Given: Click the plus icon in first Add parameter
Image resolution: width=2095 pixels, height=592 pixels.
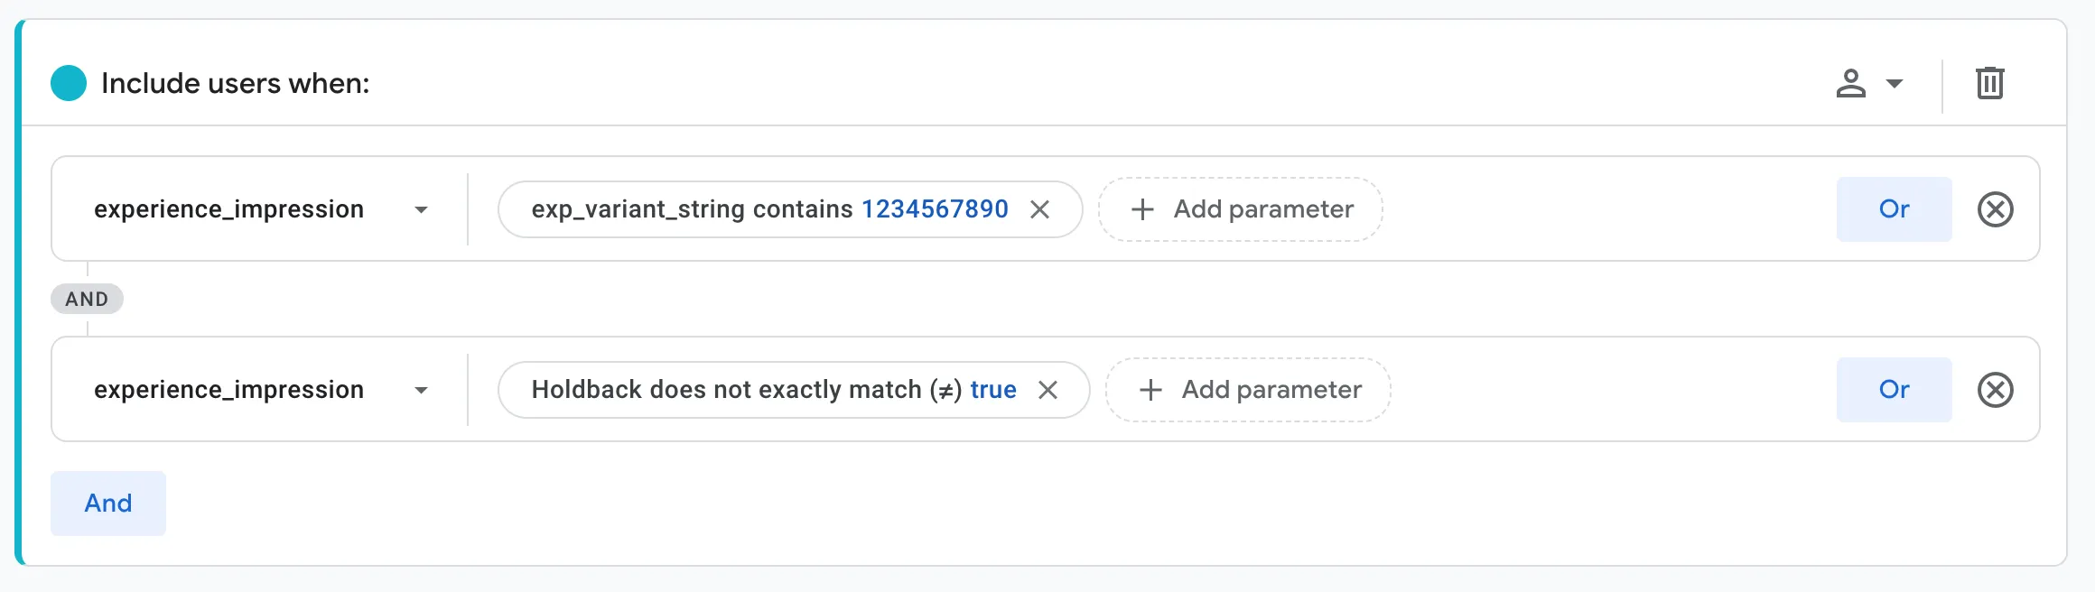Looking at the screenshot, I should [x=1142, y=209].
